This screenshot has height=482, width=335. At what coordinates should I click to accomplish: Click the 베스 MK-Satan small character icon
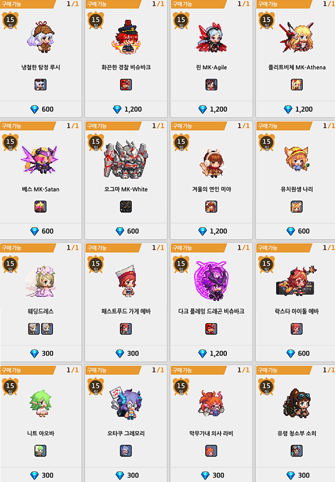(40, 207)
